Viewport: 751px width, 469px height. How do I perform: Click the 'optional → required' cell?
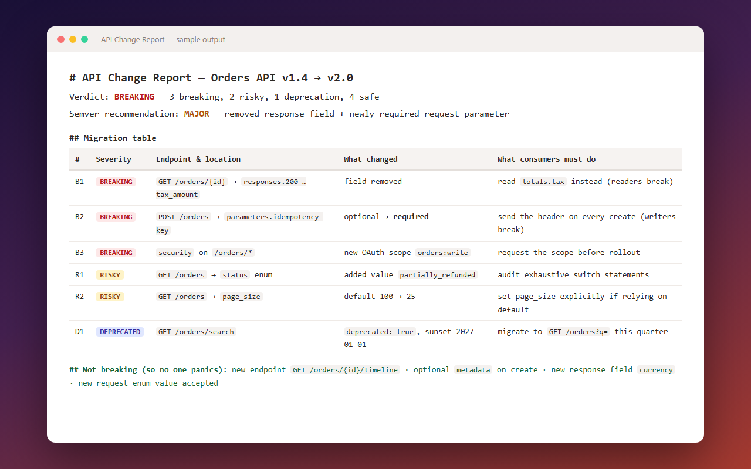coord(387,217)
